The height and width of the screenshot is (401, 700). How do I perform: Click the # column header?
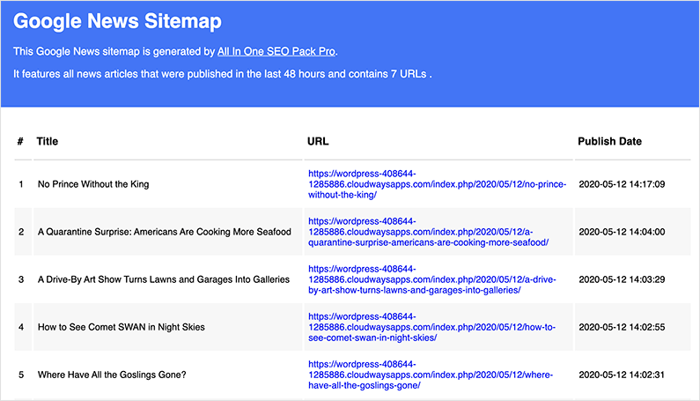coord(20,141)
